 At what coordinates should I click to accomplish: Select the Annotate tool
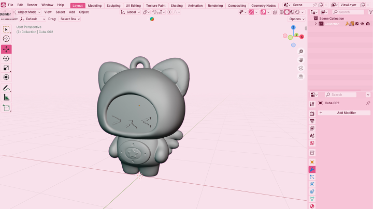(x=6, y=88)
